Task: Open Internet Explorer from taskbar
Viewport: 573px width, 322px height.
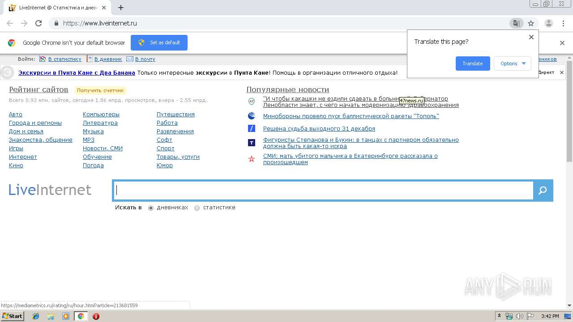Action: click(x=36, y=316)
